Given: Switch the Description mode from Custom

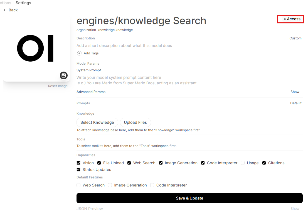Looking at the screenshot, I should (x=295, y=38).
